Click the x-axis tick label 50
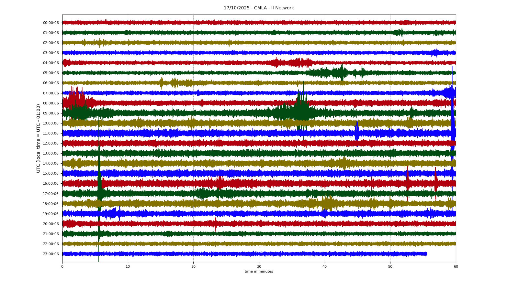 [390, 267]
